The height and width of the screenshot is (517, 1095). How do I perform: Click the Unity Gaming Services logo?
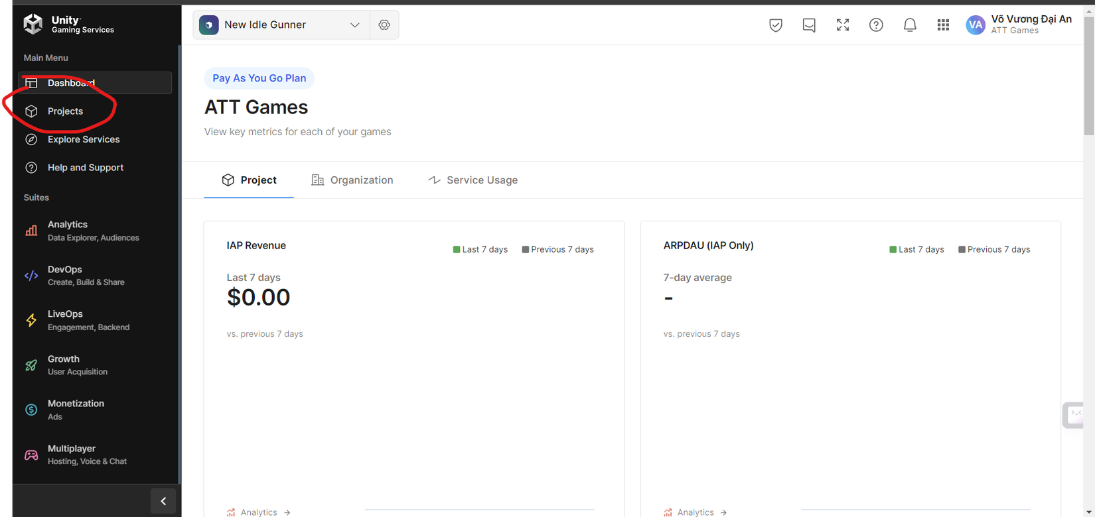coord(68,25)
